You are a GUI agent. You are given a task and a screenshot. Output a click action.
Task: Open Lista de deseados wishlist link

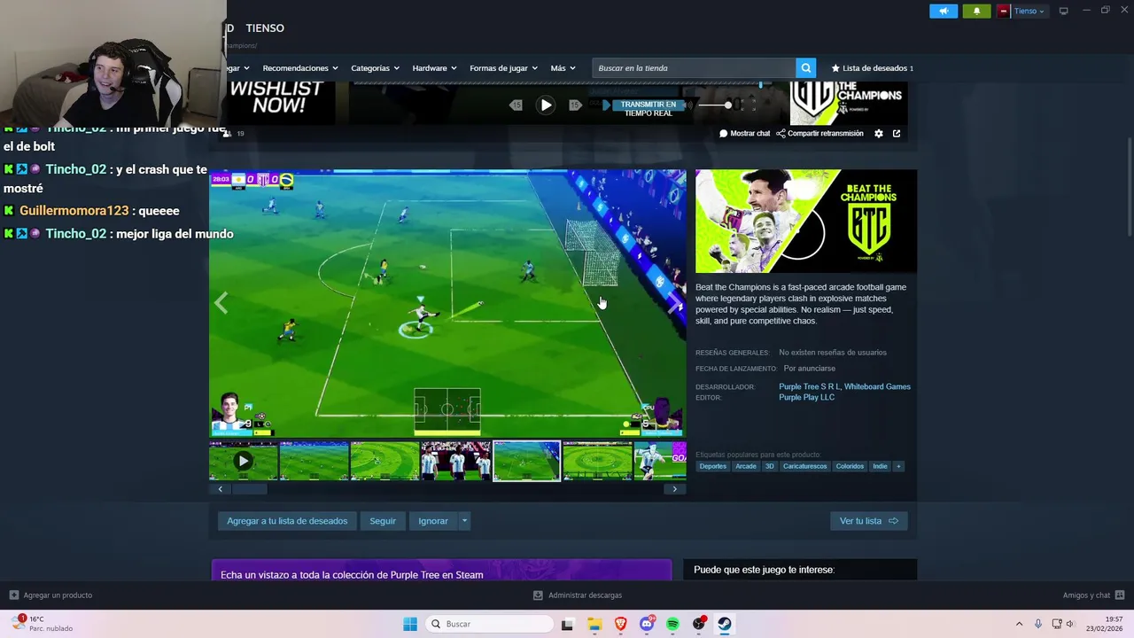click(x=873, y=68)
